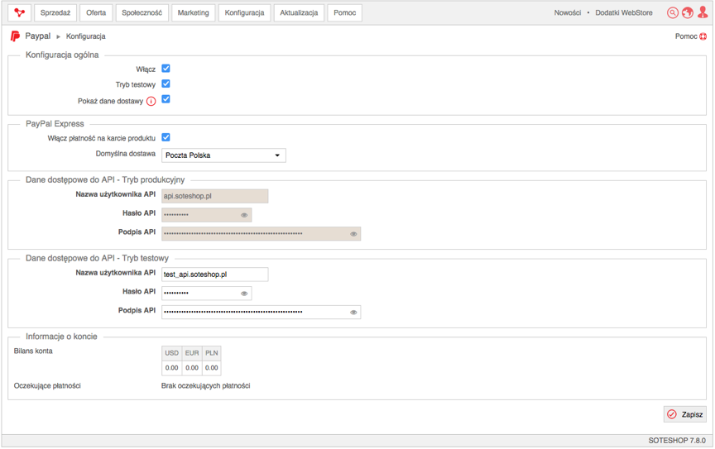Click the test mode Hasło API field
The width and height of the screenshot is (715, 449).
[x=207, y=294]
